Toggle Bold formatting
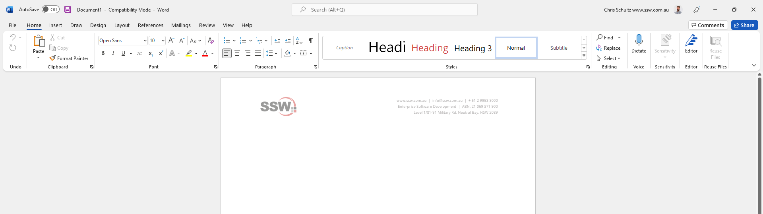 click(103, 53)
